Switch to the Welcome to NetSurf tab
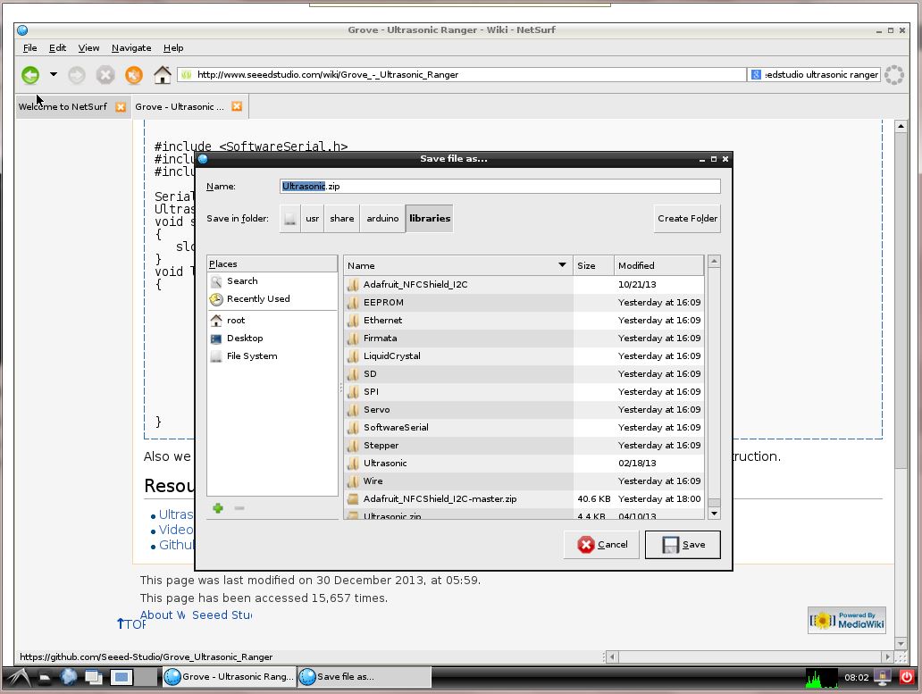This screenshot has height=694, width=922. [x=63, y=106]
